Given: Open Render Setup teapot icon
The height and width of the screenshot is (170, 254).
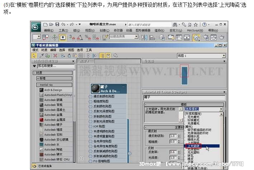Looking at the screenshot, I should (x=206, y=38).
